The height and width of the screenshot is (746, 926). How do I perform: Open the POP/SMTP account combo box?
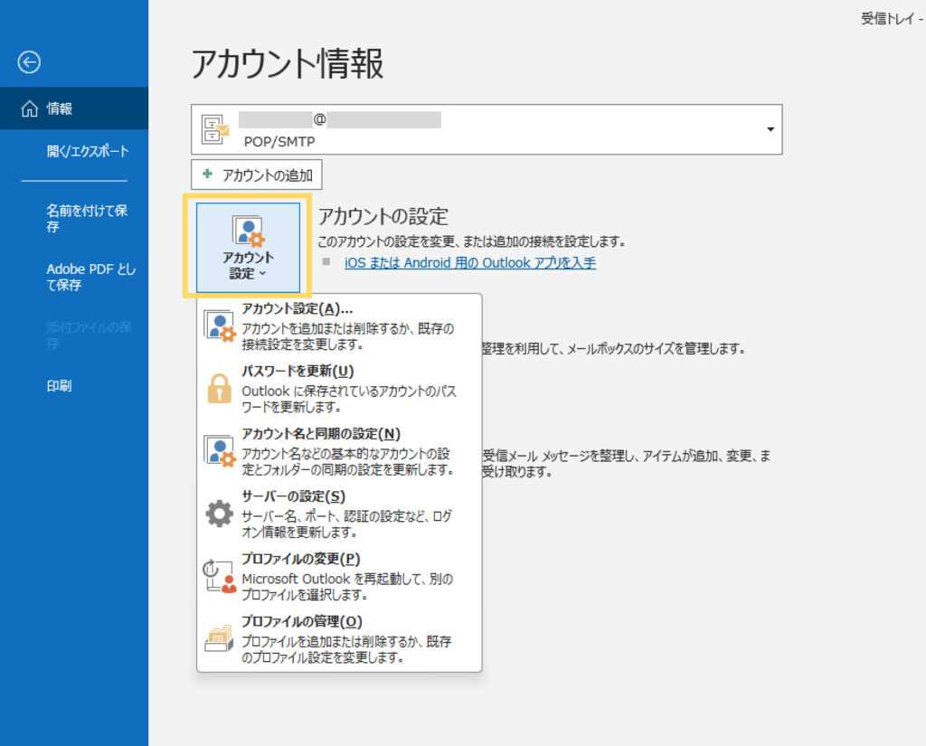(x=488, y=129)
